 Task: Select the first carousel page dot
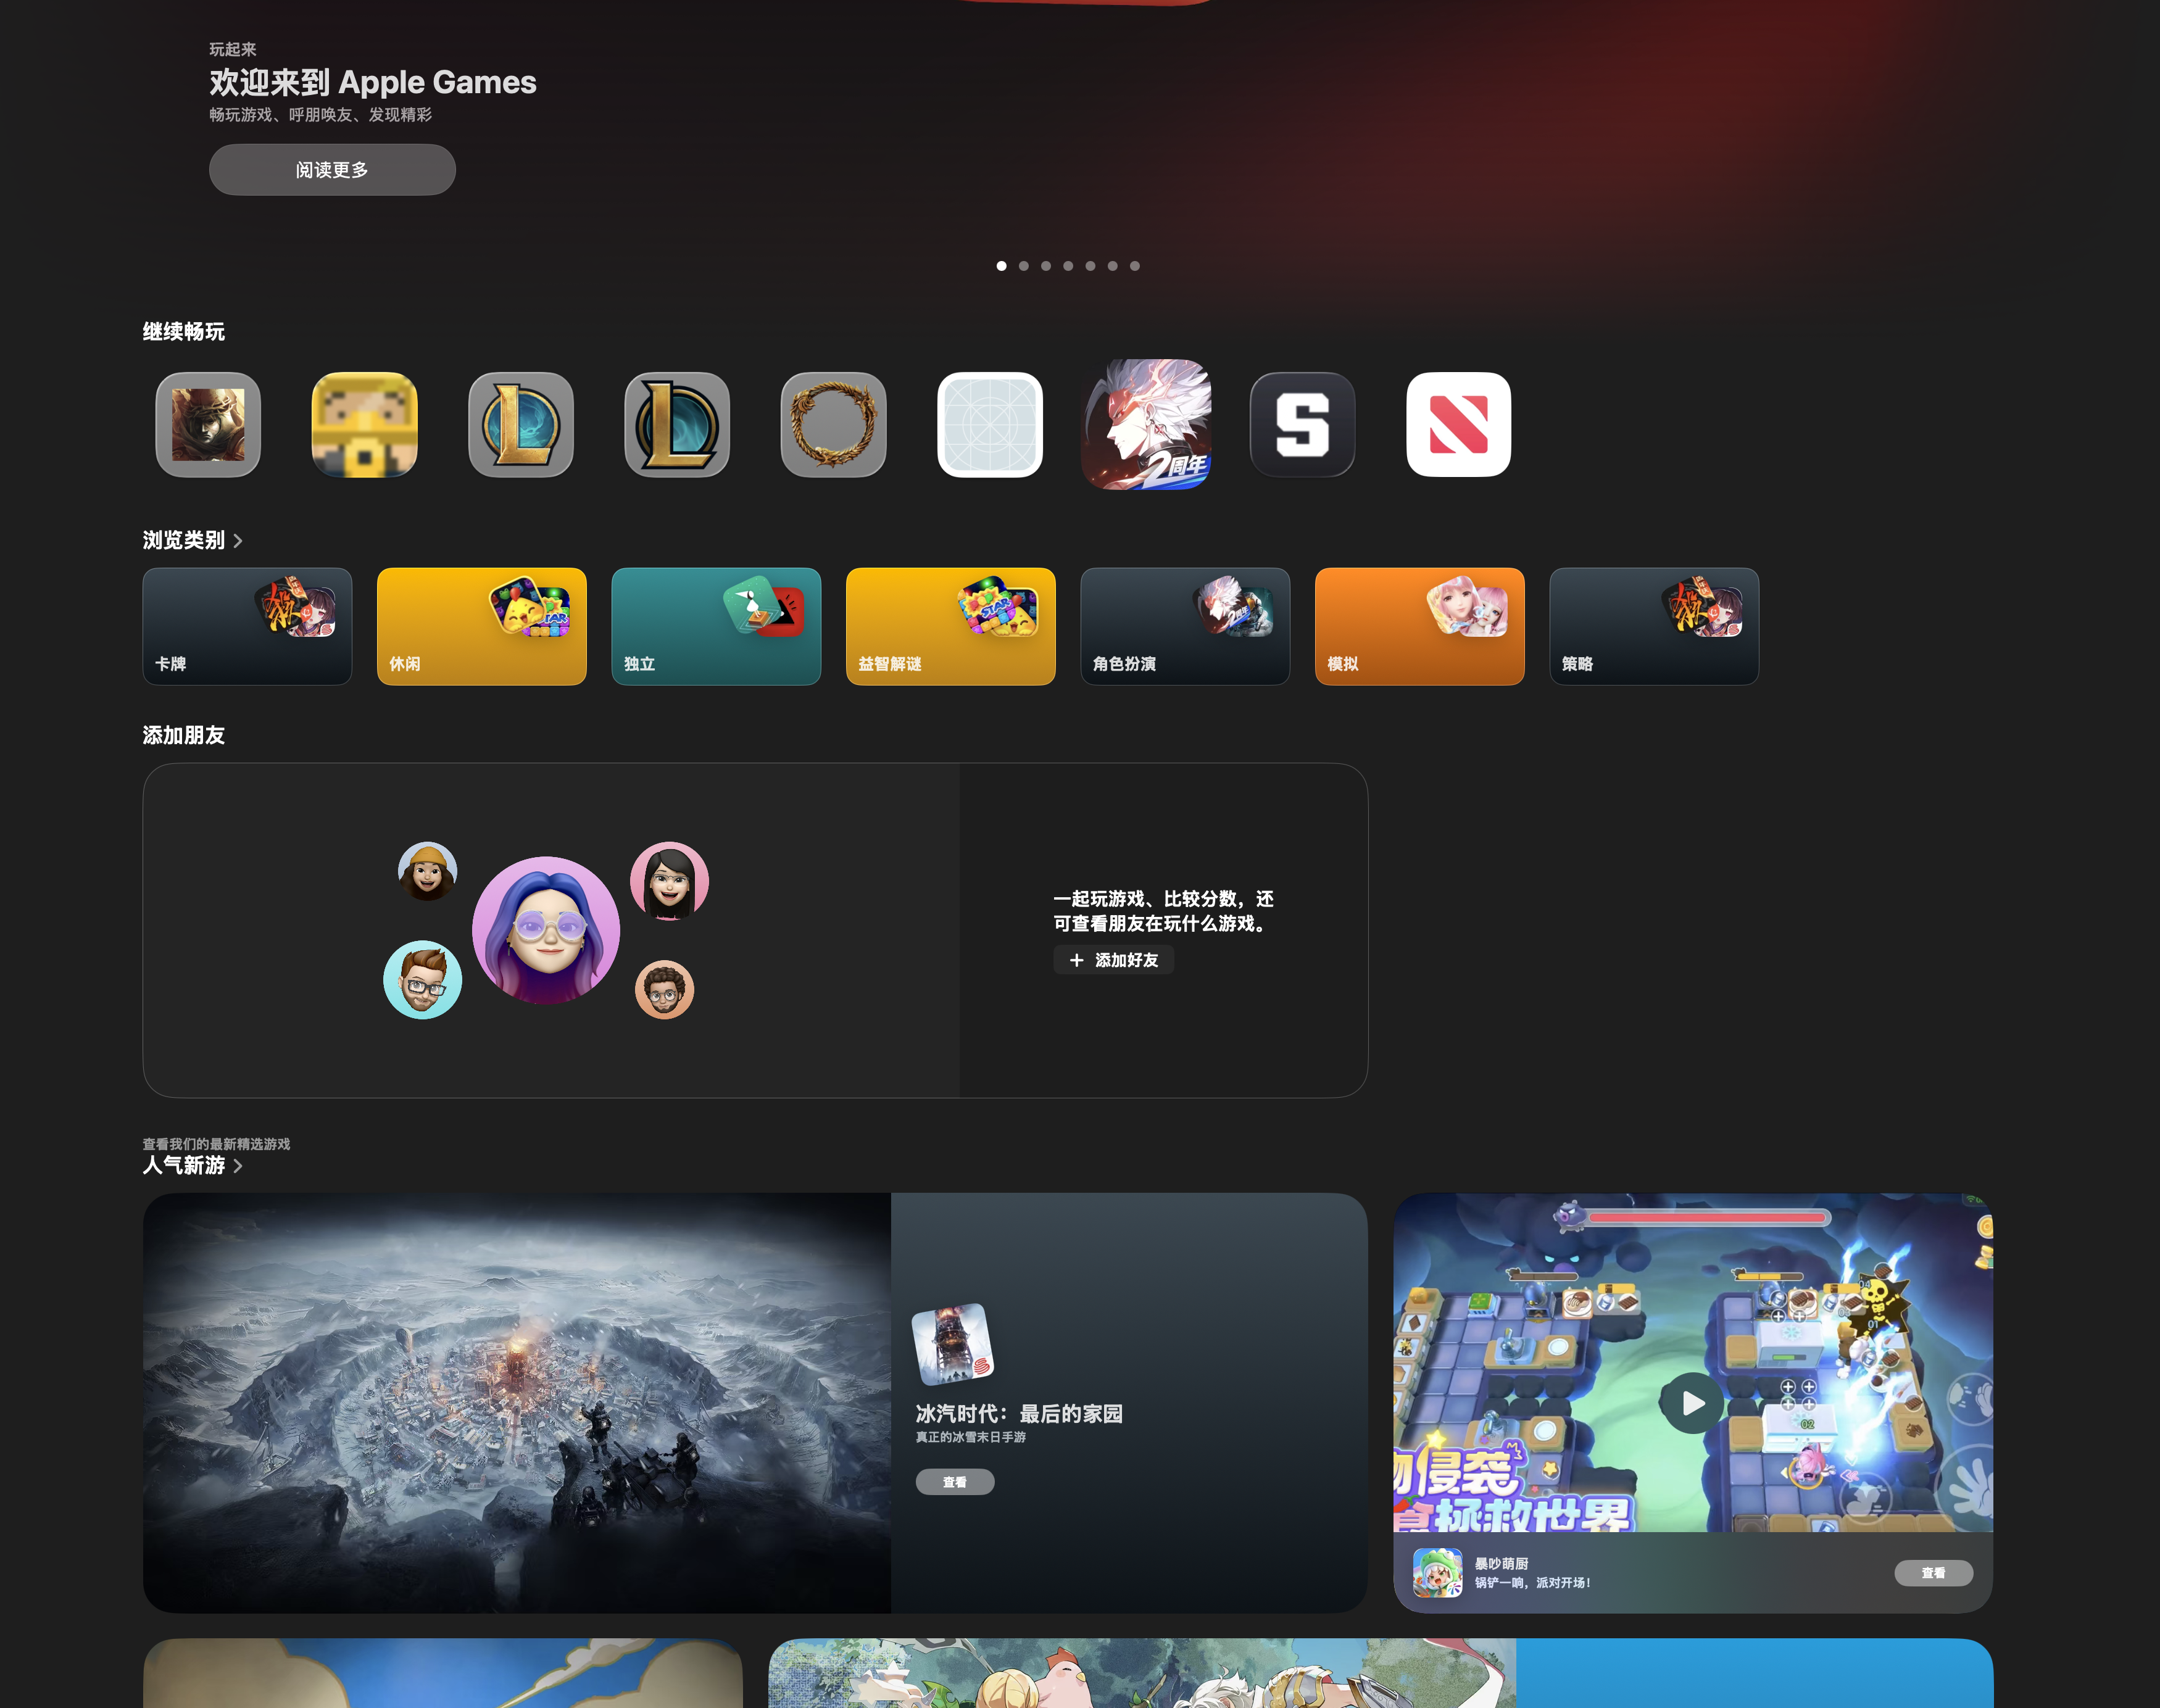pos(1001,266)
